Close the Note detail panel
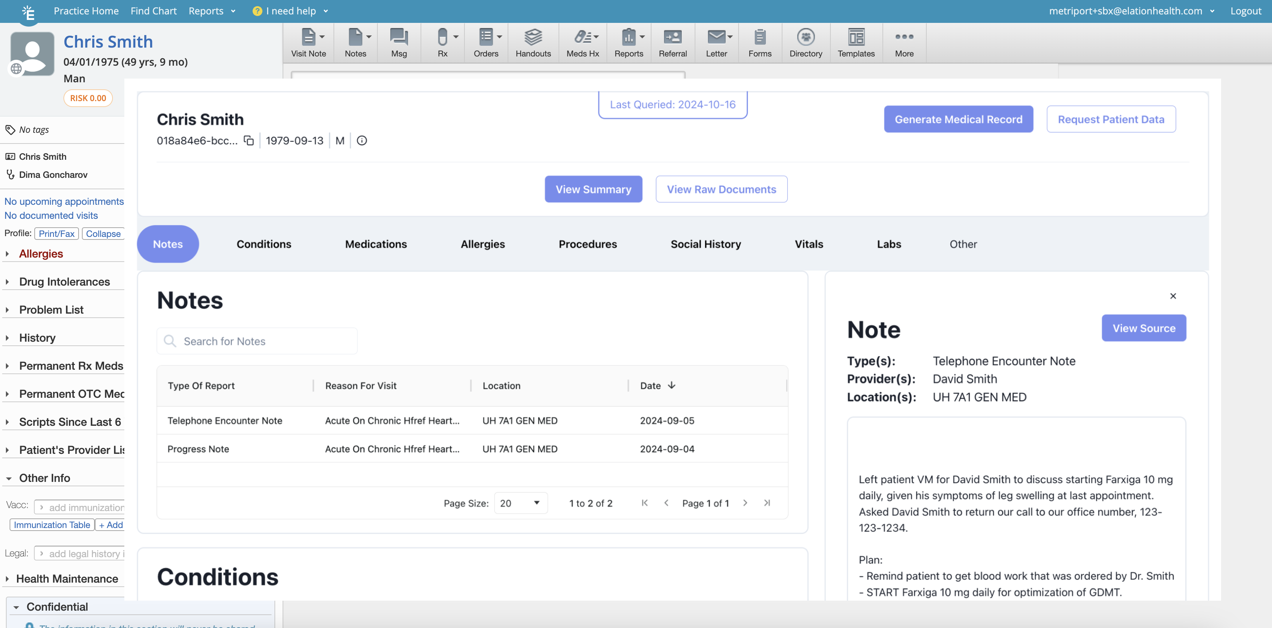This screenshot has width=1272, height=628. (1173, 296)
